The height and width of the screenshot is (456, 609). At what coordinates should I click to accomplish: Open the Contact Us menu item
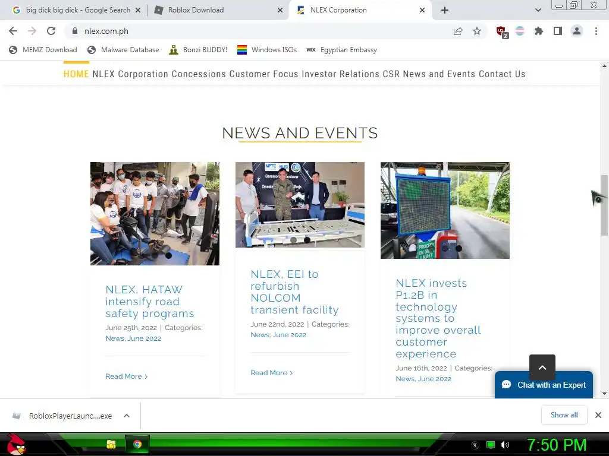(x=502, y=74)
